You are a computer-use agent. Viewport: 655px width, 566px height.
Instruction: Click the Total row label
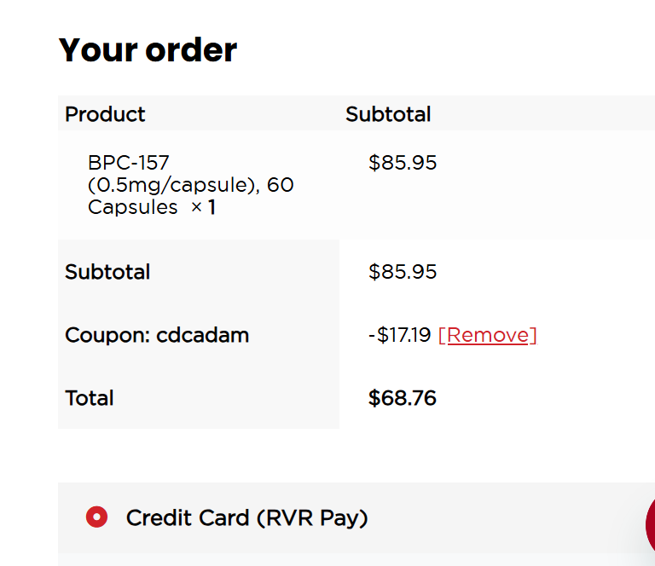click(90, 398)
